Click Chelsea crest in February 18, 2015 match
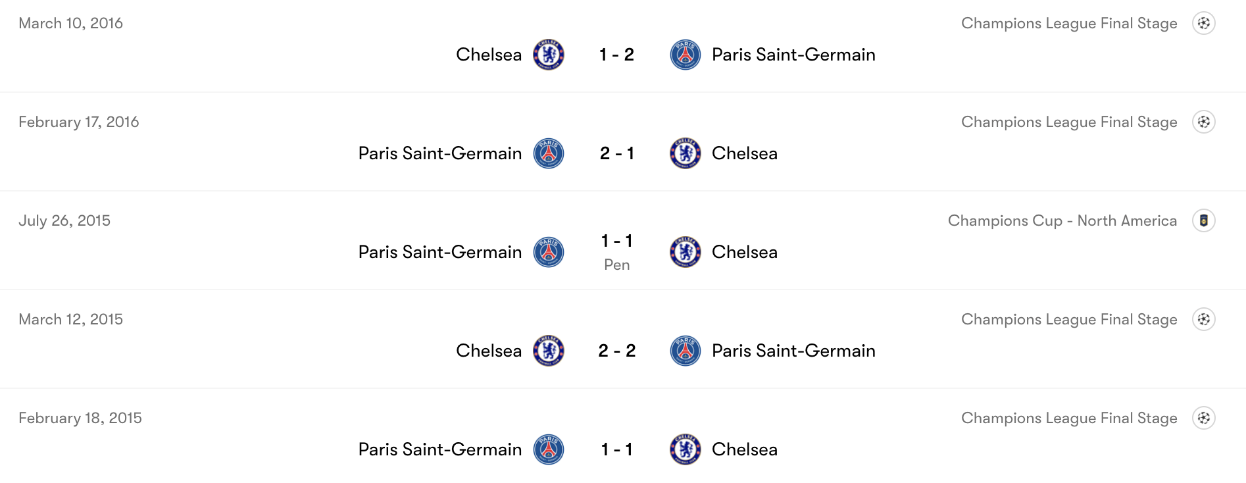The height and width of the screenshot is (483, 1246). coord(685,449)
